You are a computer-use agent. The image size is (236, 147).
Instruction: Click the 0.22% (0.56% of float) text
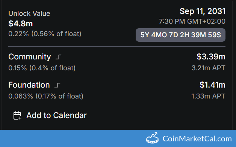45,34
